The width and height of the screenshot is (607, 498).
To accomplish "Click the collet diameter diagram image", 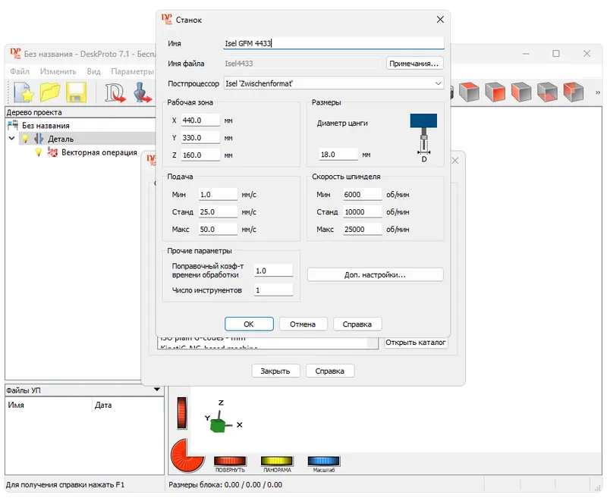I will (x=423, y=138).
